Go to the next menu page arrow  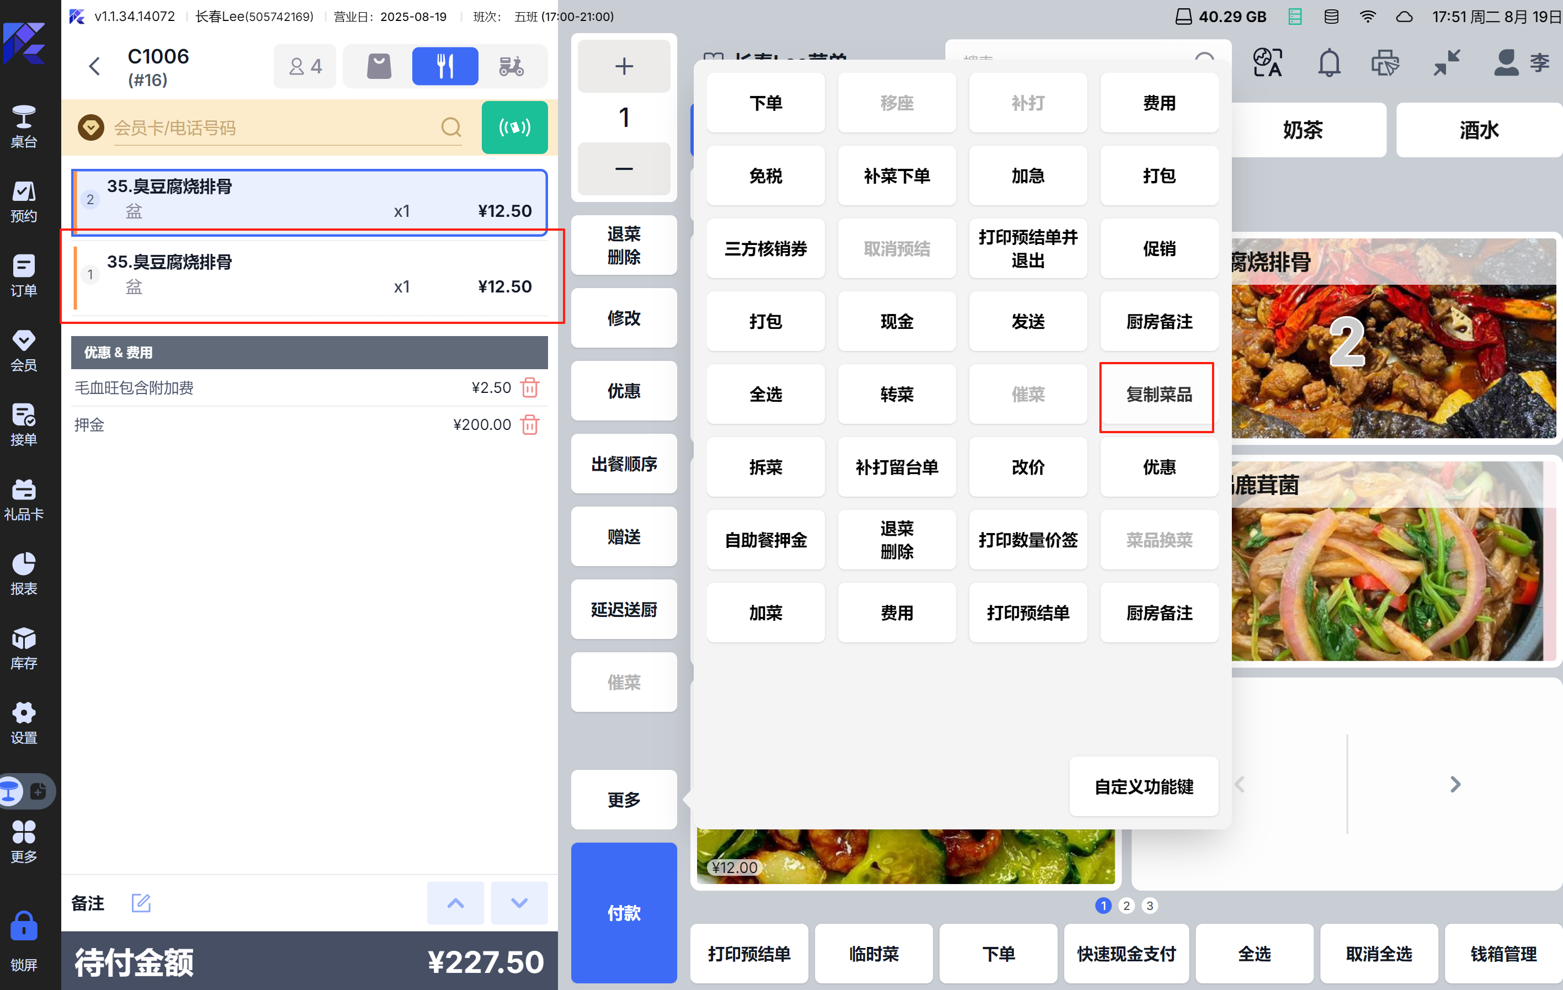pos(1455,784)
